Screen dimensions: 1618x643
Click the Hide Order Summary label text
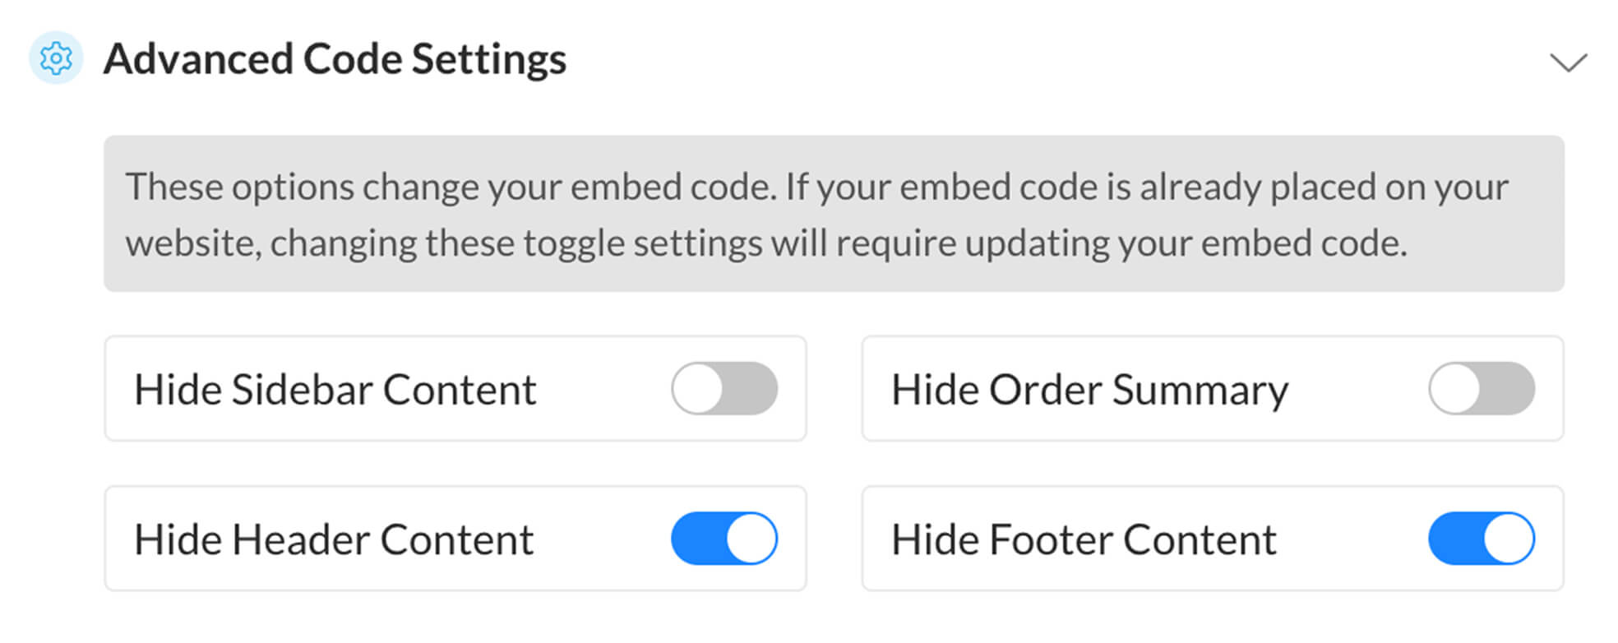1090,391
